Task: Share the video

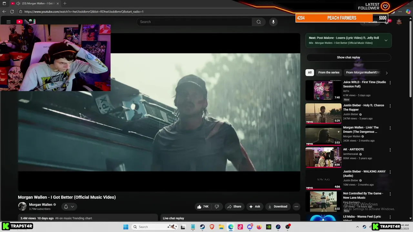Action: click(x=234, y=207)
